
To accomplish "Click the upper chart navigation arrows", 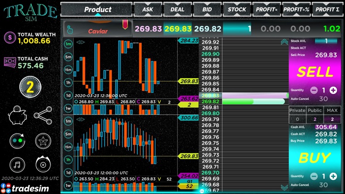I will [80, 42].
